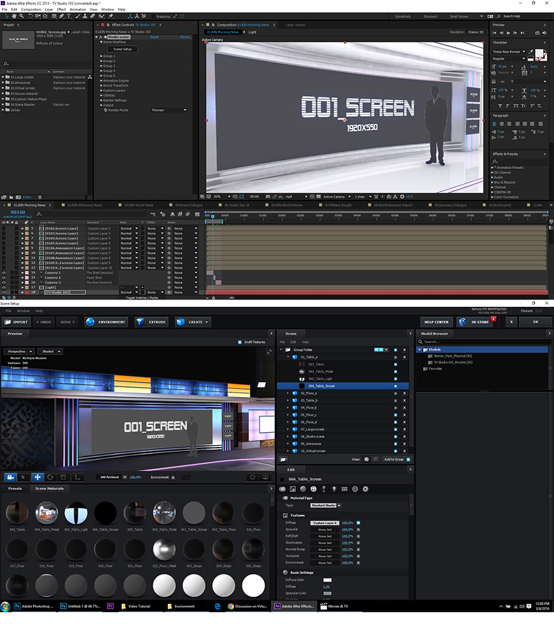
Task: Open the Composition menu in After Effects
Action: point(31,10)
